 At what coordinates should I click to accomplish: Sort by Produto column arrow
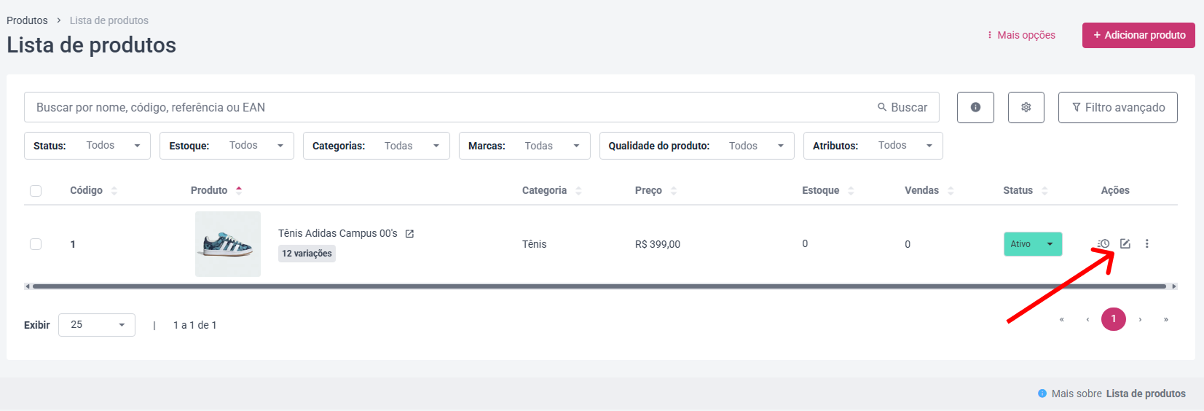(x=239, y=190)
